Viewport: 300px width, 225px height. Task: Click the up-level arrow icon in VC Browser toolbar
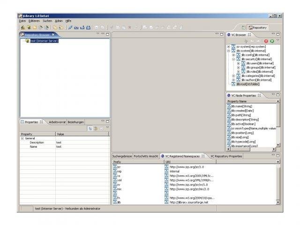pyautogui.click(x=246, y=41)
